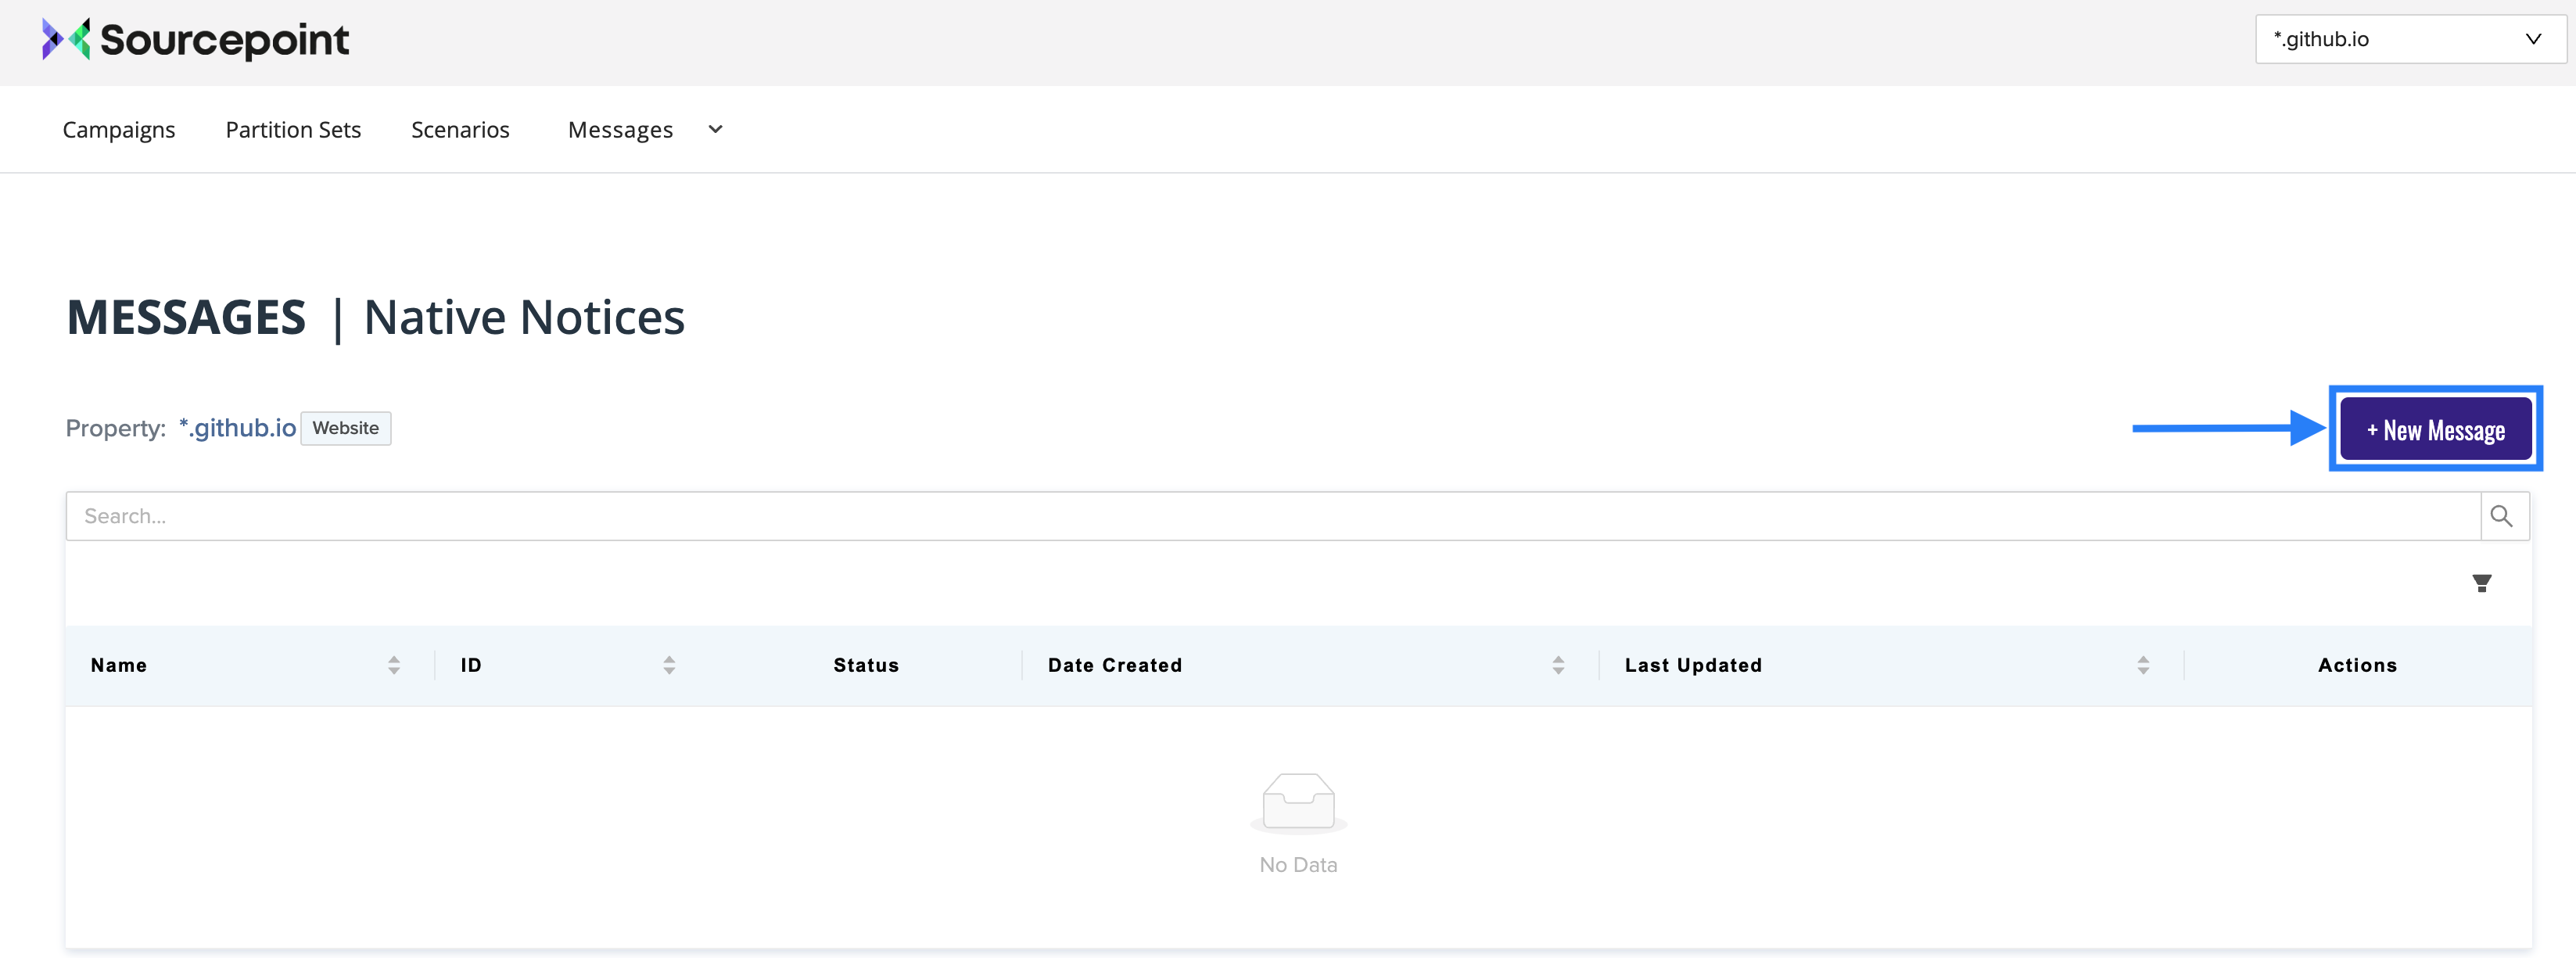The image size is (2576, 958).
Task: Open the Campaigns tab
Action: [x=118, y=129]
